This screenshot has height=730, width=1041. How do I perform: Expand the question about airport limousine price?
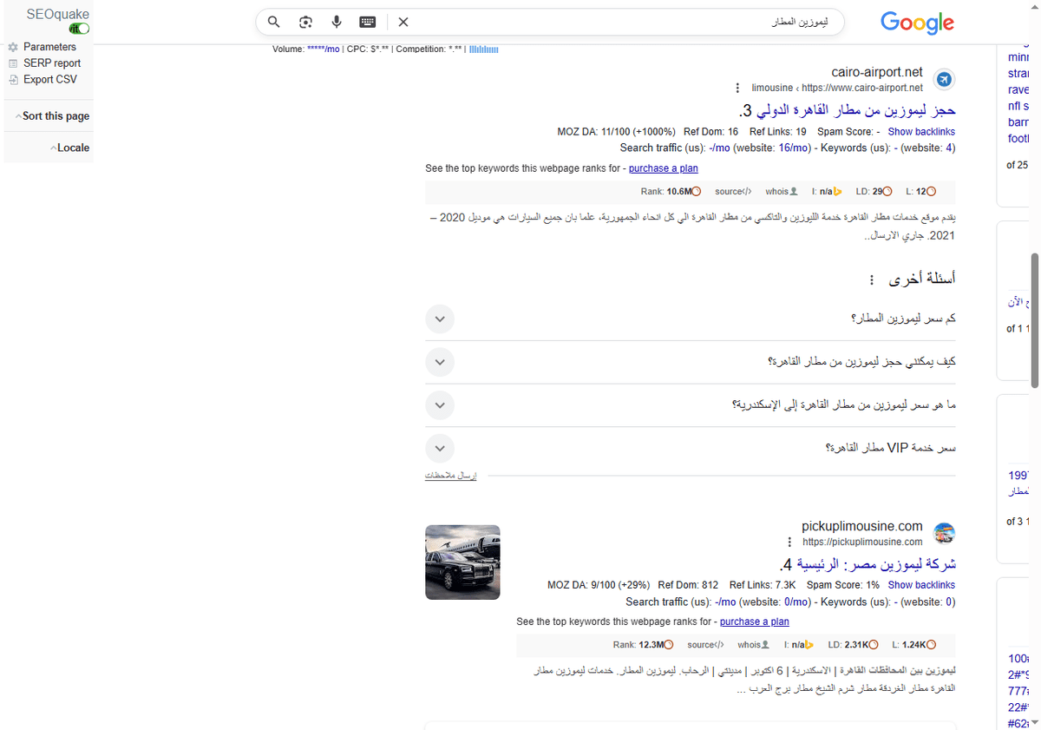coord(440,319)
